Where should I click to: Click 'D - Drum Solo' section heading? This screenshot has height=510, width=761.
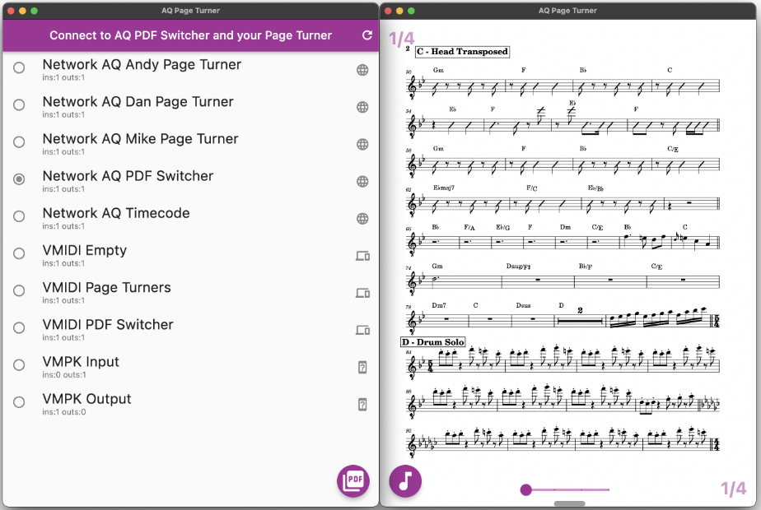(x=433, y=341)
